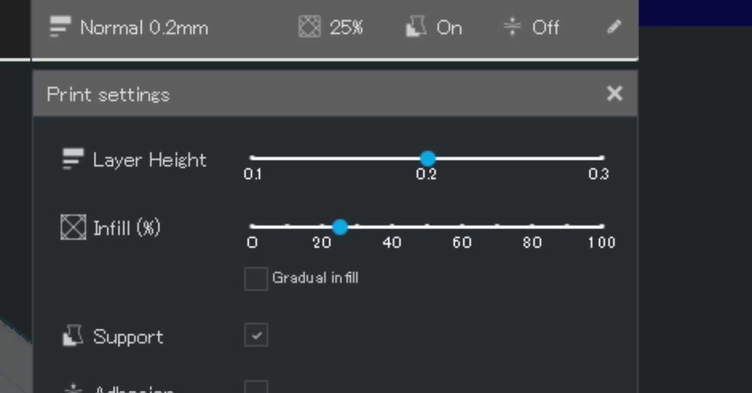
Task: Enable the Gradual infill checkbox
Action: pos(256,279)
